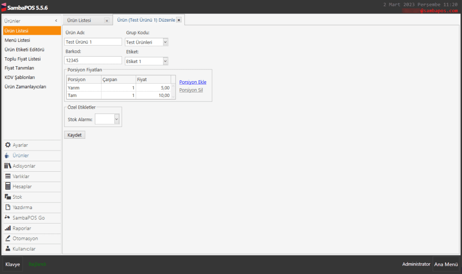Click the Porsiyon Sil link
Viewport: 462px width, 274px height.
(x=190, y=90)
